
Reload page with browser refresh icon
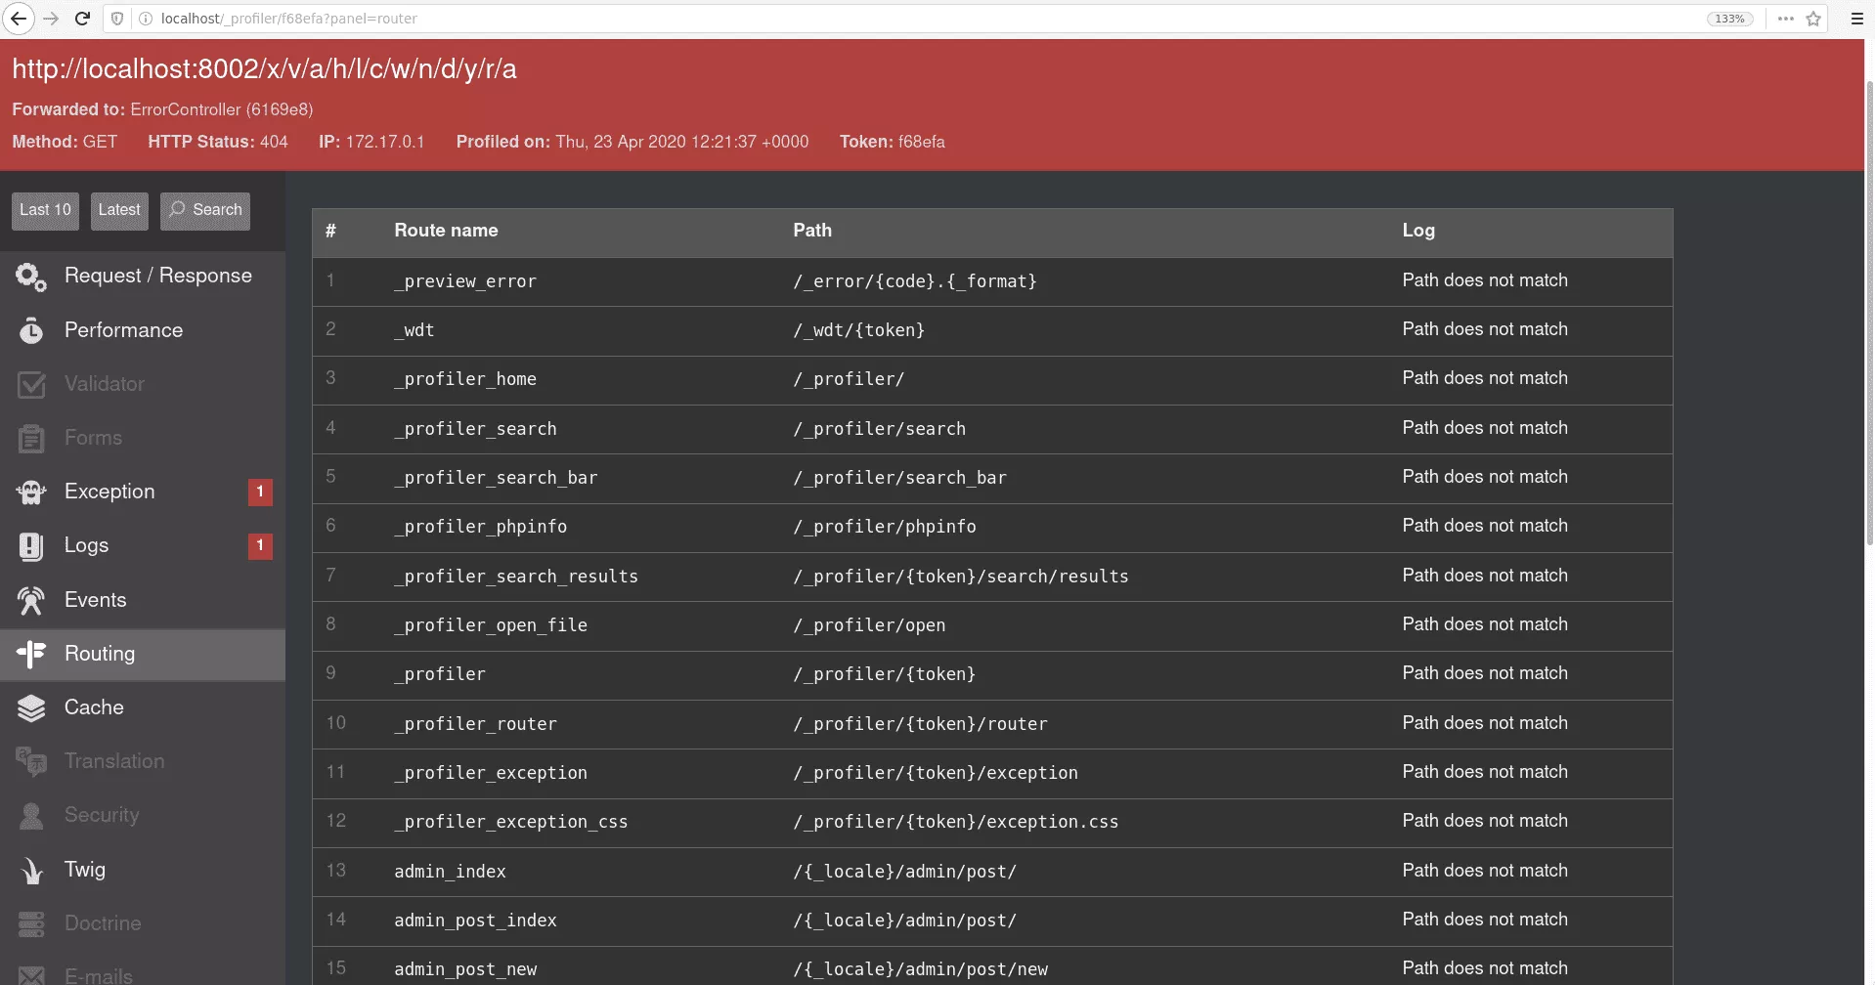(x=83, y=19)
